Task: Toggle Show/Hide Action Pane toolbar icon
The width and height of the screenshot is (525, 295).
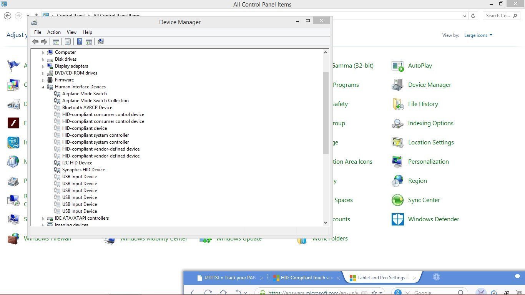Action: coord(88,41)
